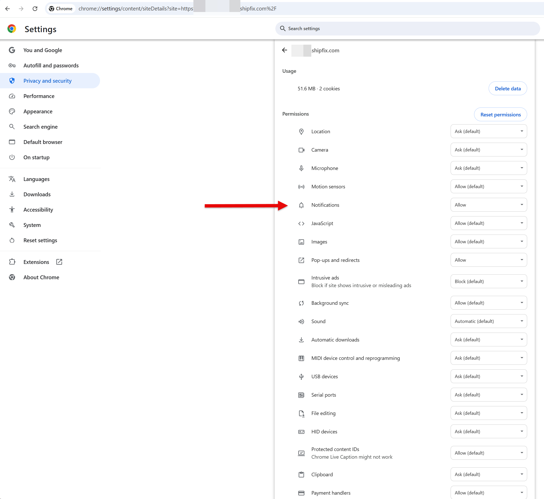Click the Downloads icon in sidebar
The width and height of the screenshot is (544, 499).
[x=12, y=194]
